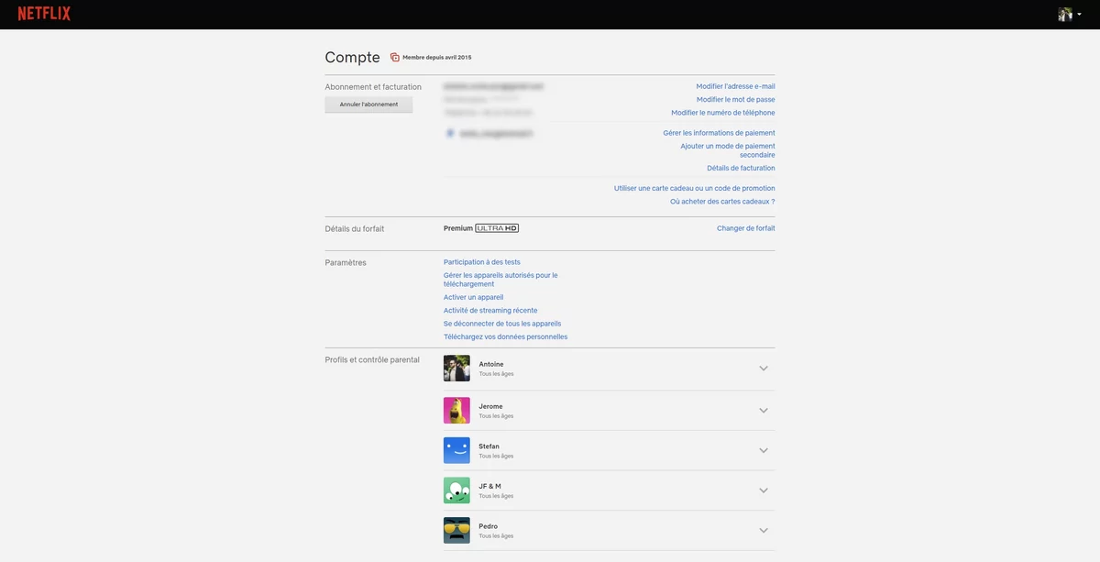Click Activer un appareil link
This screenshot has height=562, width=1100.
pyautogui.click(x=473, y=297)
